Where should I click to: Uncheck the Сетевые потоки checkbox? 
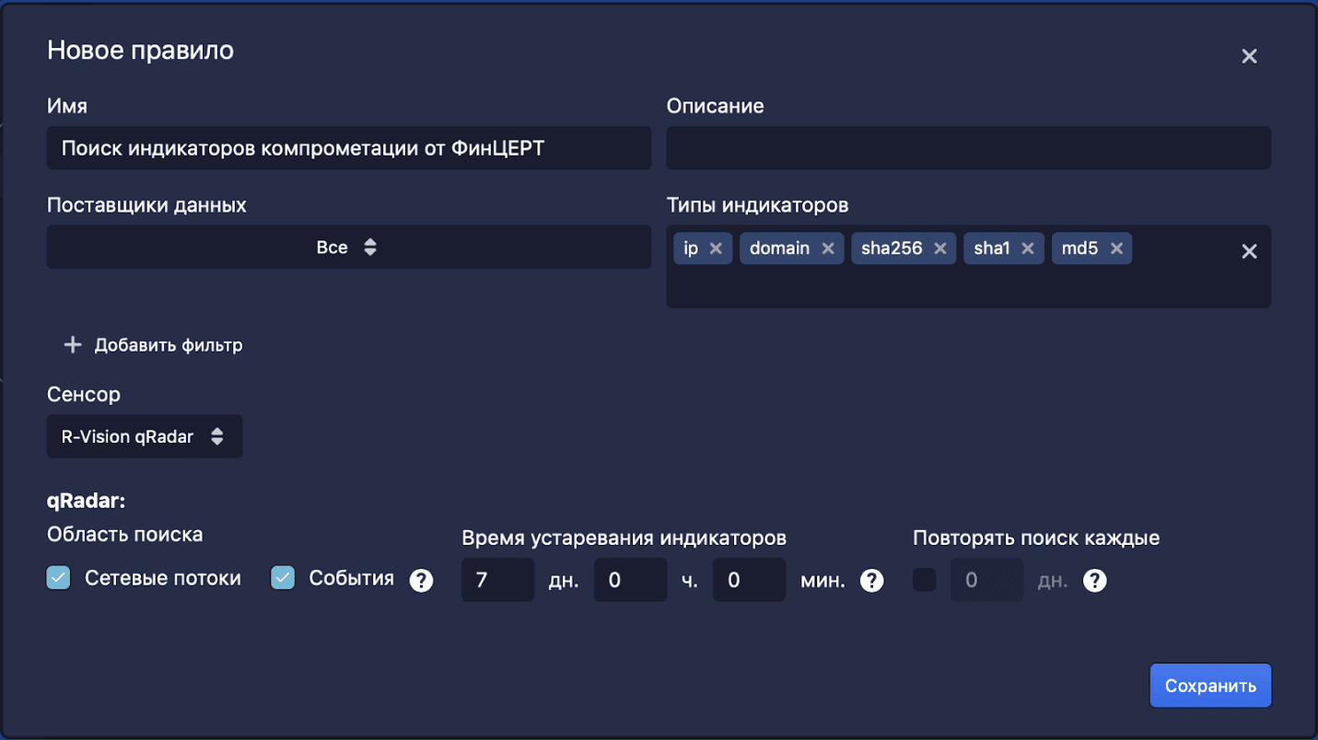(59, 578)
